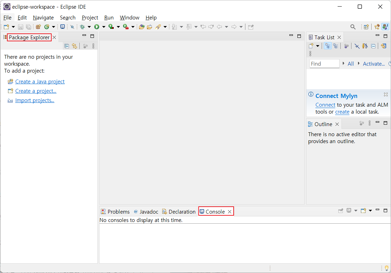391x273 pixels.
Task: Click the Last Edit Location icon
Action: [203, 27]
